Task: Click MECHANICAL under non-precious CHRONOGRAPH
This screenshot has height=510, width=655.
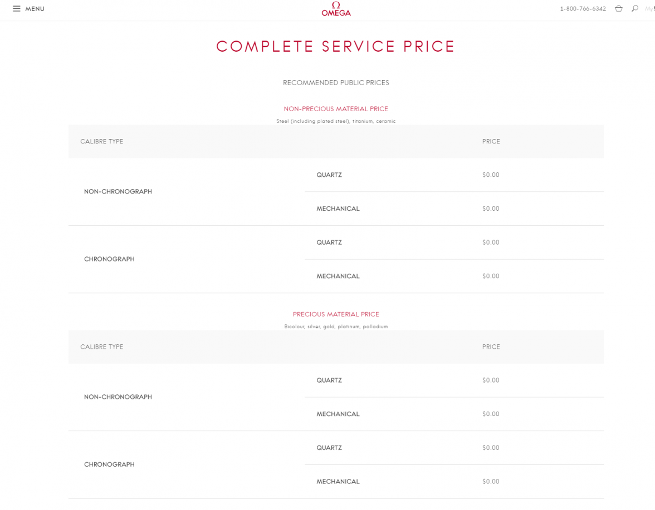Action: click(x=338, y=276)
